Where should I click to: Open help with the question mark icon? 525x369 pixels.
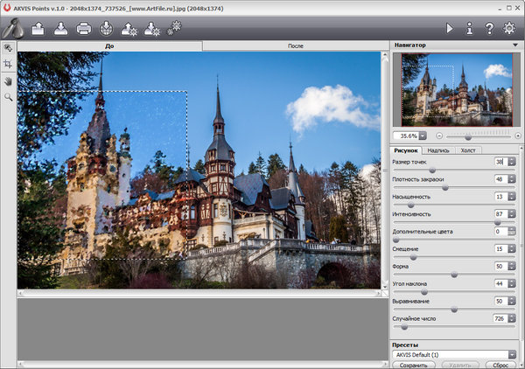(489, 29)
